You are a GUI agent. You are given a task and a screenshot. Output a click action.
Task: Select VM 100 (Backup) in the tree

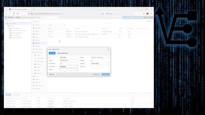click(x=16, y=28)
